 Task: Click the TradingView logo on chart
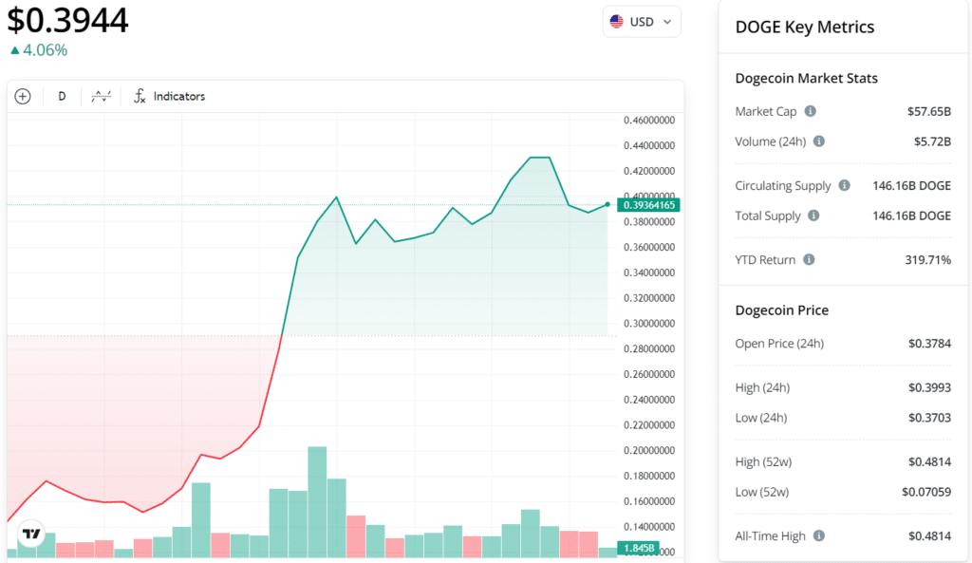pos(31,534)
